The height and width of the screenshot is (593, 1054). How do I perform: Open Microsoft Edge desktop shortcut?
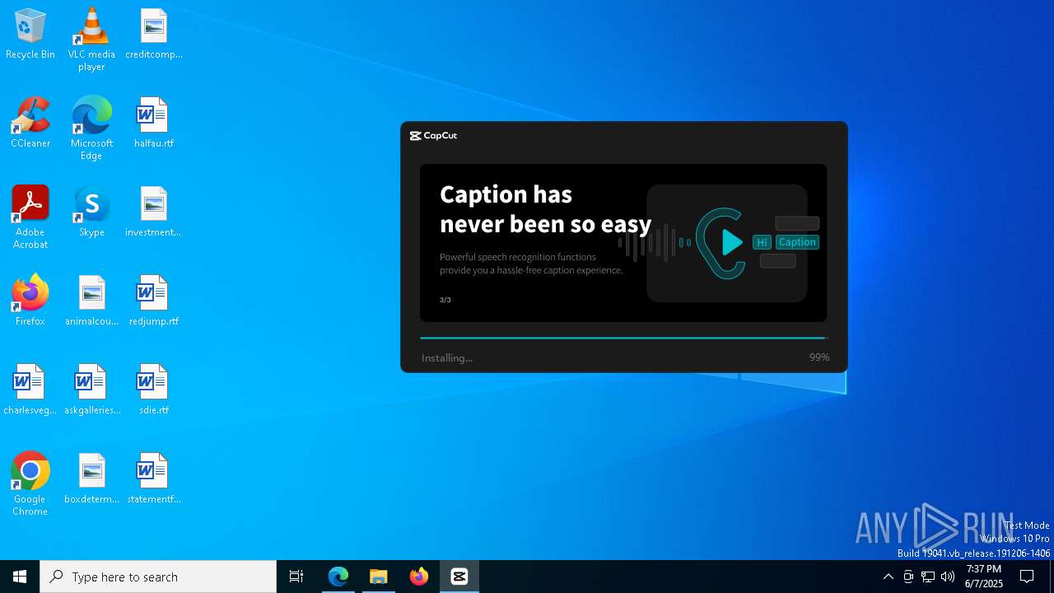(x=91, y=128)
